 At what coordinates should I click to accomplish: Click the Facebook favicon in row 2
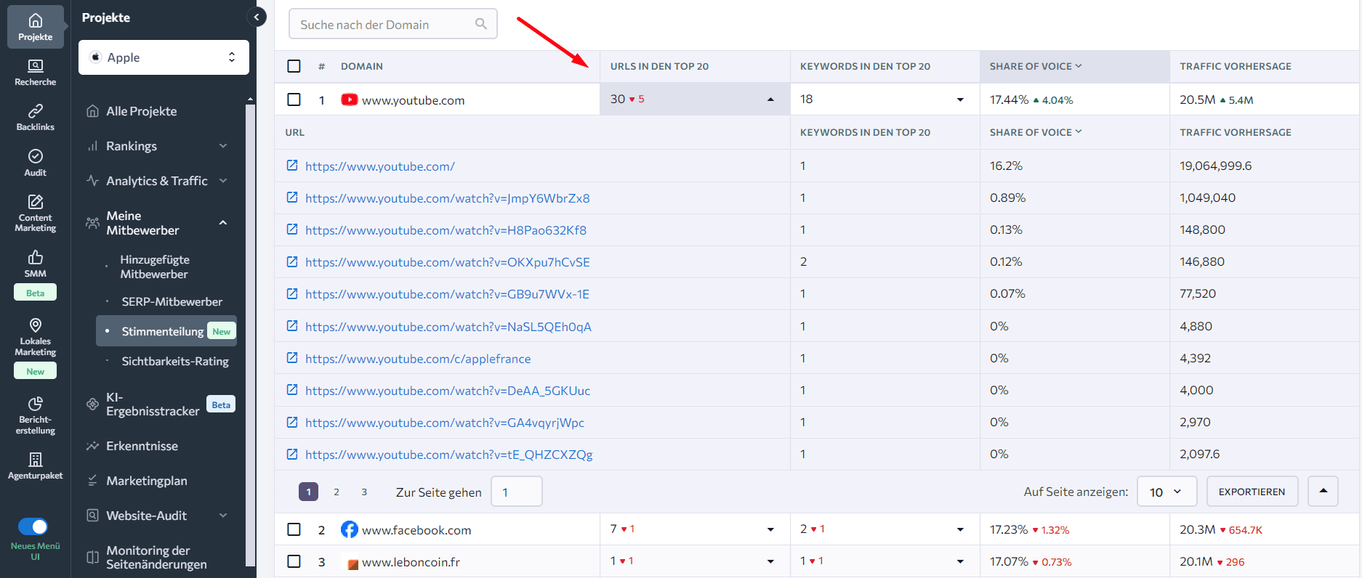click(x=350, y=529)
